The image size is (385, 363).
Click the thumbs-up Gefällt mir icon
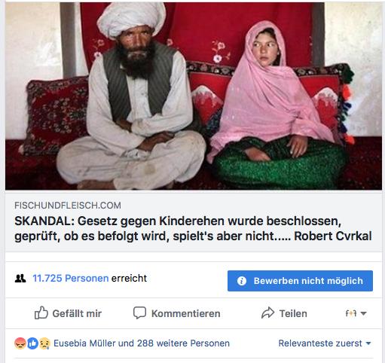(41, 313)
